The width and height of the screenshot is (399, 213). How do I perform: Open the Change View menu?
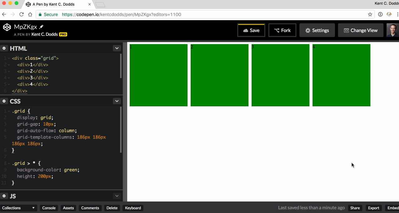click(x=360, y=30)
